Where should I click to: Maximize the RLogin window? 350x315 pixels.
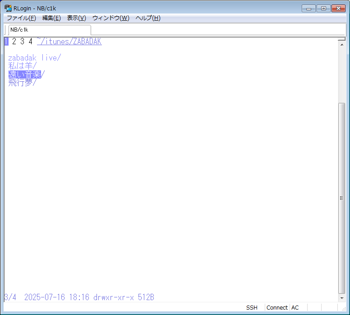323,9
